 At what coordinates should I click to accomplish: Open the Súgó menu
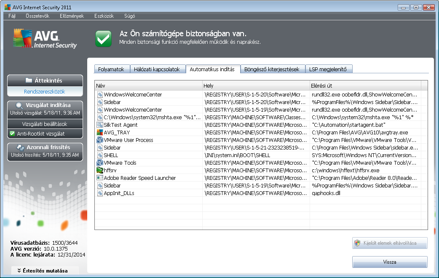129,16
